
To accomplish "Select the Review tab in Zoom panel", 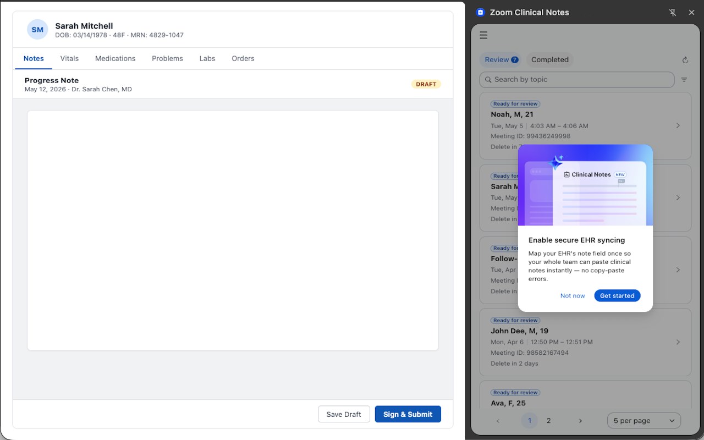I will tap(501, 59).
